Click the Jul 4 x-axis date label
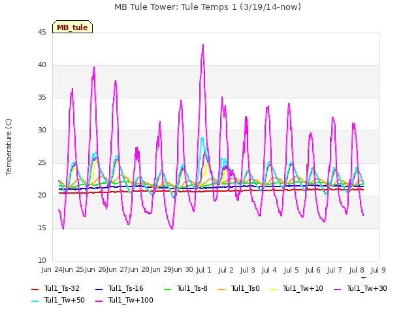 pos(269,270)
